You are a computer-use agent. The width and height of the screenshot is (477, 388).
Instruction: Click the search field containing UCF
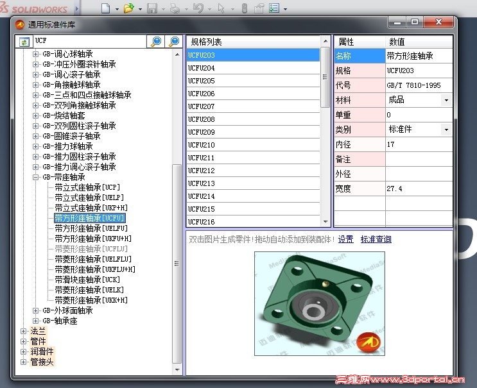tap(90, 41)
